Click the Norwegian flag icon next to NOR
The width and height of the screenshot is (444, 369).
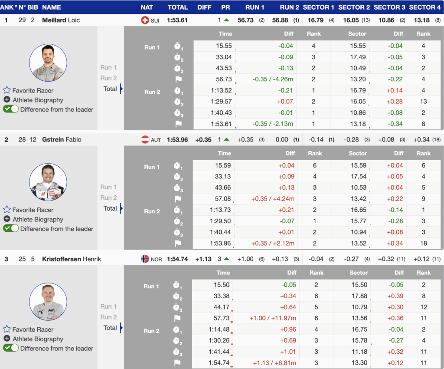[145, 259]
